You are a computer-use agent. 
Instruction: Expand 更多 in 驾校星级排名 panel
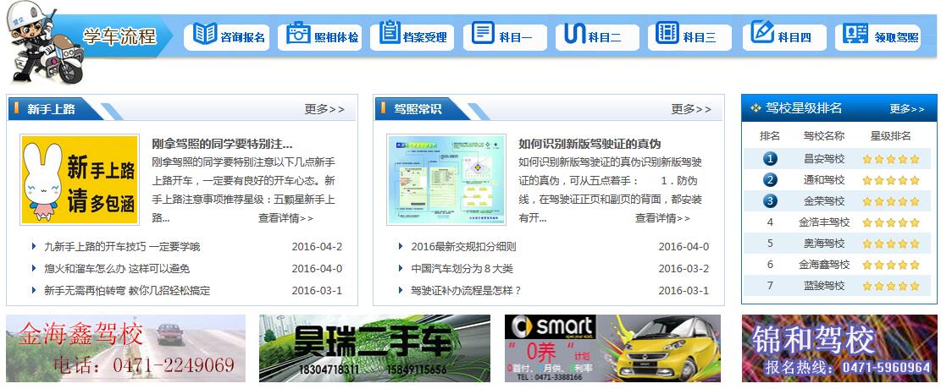click(x=907, y=109)
